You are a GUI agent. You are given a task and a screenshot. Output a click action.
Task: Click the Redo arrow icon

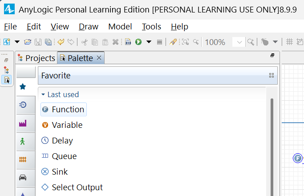point(71,42)
